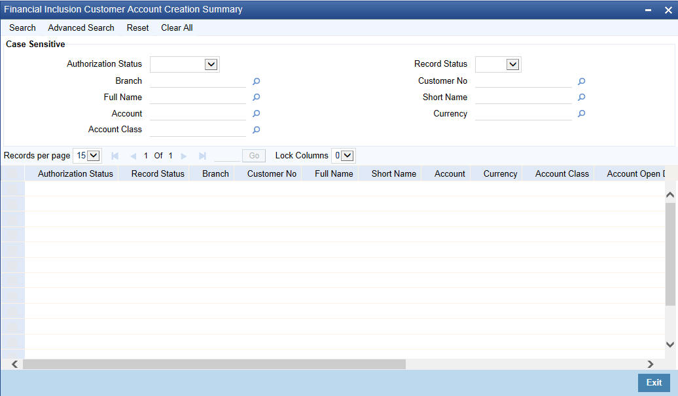
Task: Focus the Short Name input field
Action: pyautogui.click(x=523, y=98)
